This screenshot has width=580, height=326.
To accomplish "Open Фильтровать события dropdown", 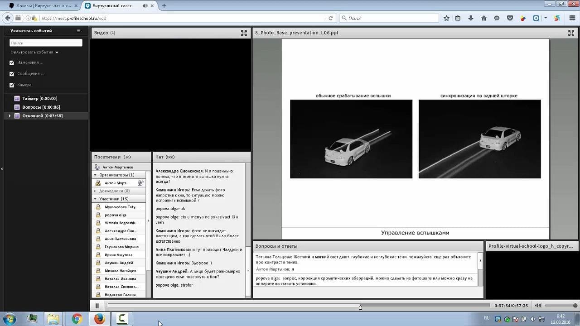I will coord(34,52).
